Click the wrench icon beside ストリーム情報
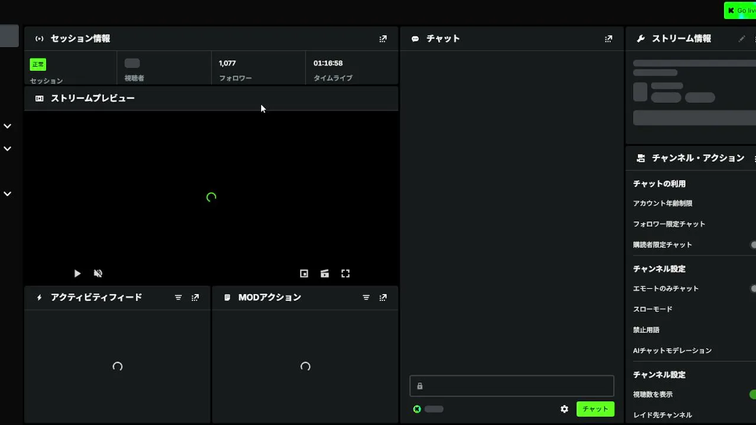This screenshot has width=756, height=425. point(641,39)
